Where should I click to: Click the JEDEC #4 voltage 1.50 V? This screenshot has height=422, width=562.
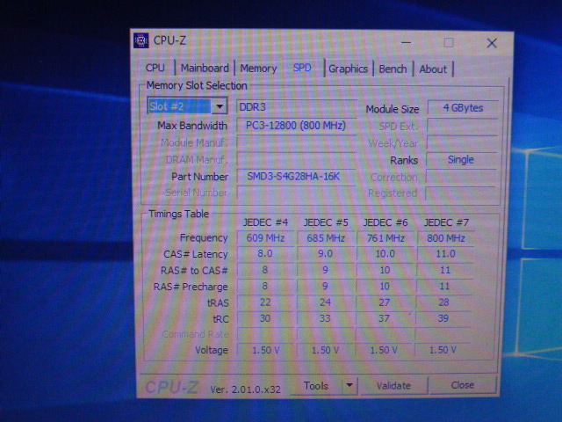pos(266,350)
